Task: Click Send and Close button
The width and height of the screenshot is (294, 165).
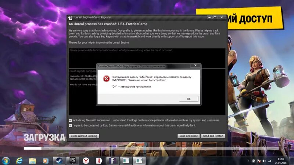Action: [189, 136]
